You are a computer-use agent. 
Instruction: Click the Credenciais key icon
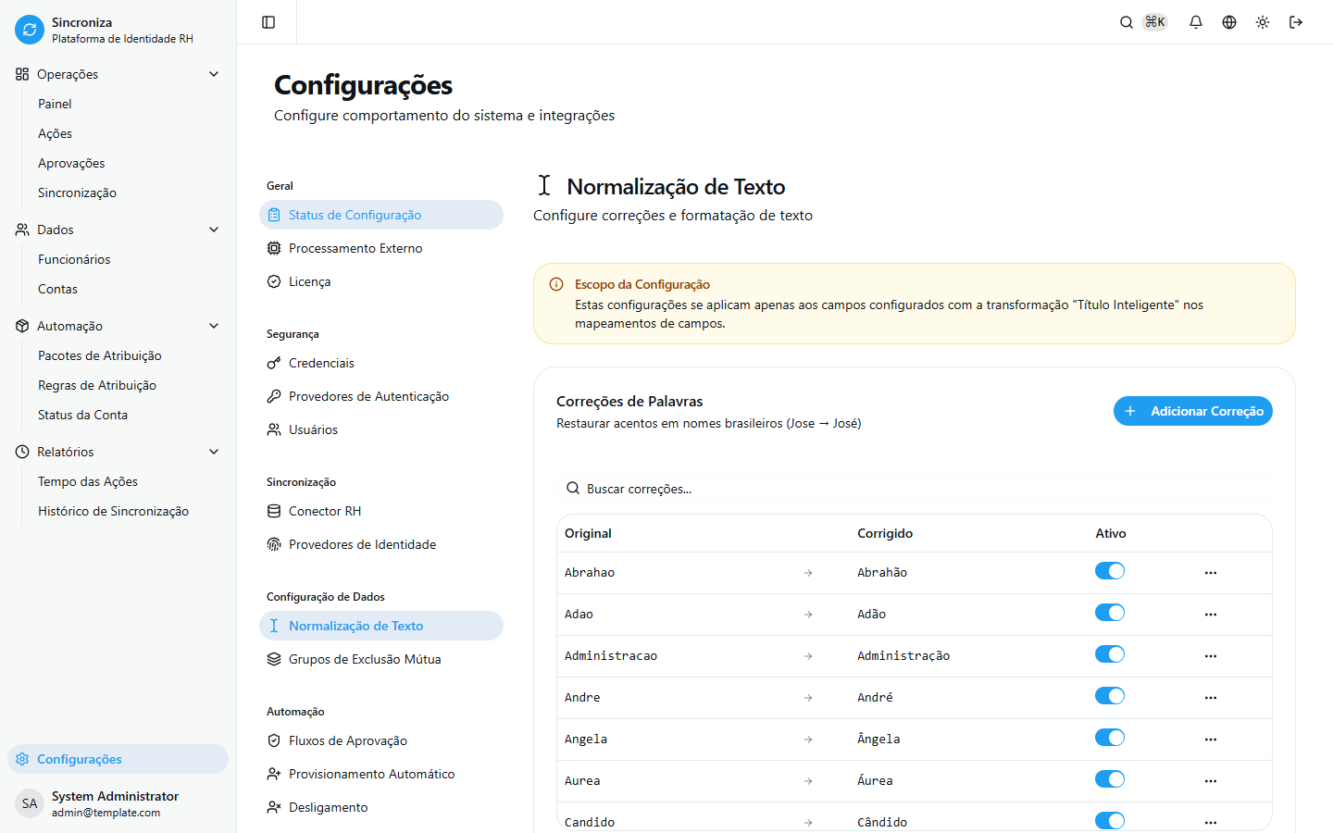coord(274,362)
